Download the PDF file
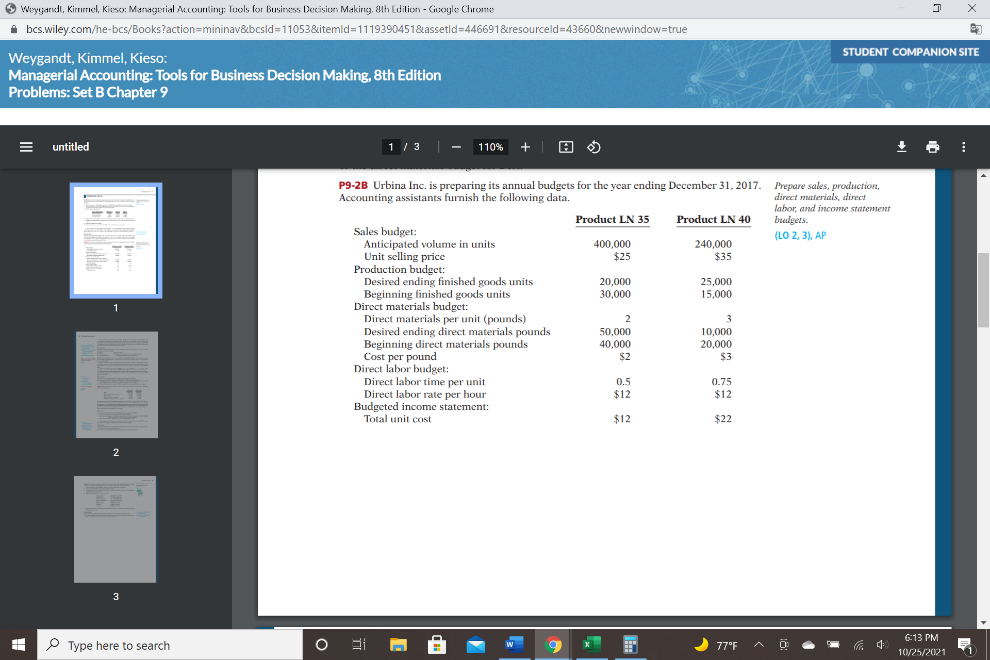The height and width of the screenshot is (660, 990). point(901,147)
